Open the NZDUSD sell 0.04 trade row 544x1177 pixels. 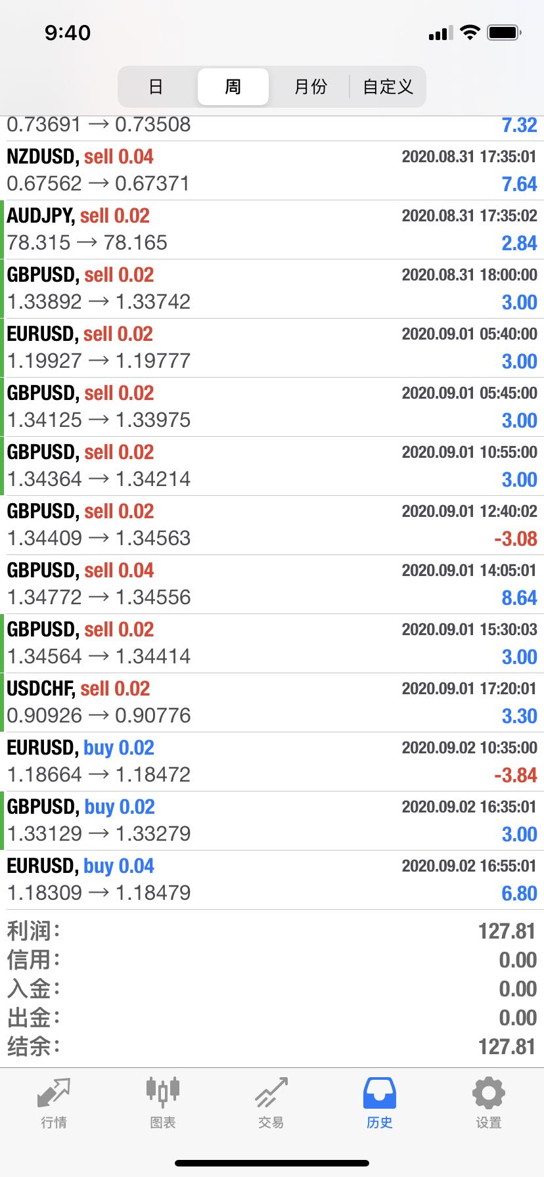272,170
